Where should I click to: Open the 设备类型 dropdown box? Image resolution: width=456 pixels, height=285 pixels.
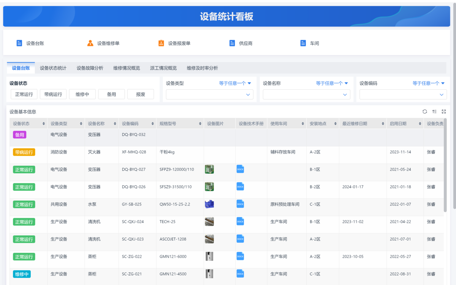click(209, 95)
